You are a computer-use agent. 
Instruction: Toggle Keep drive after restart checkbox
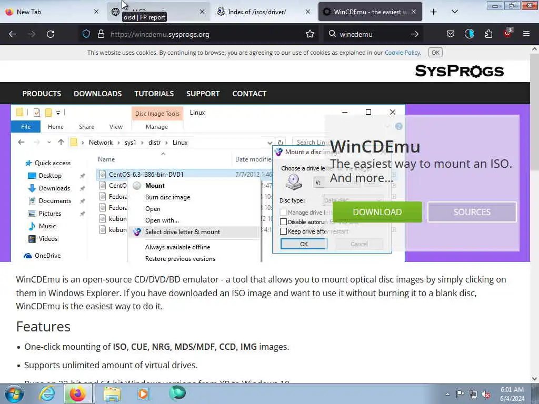click(x=284, y=231)
